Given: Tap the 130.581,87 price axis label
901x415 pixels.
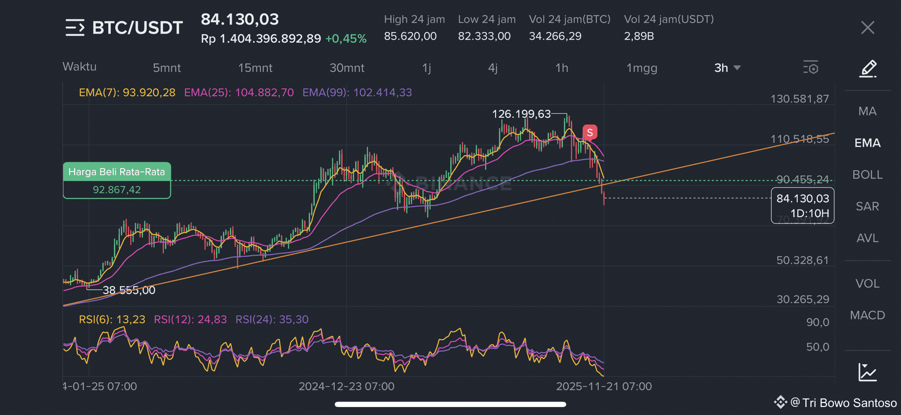Looking at the screenshot, I should [x=800, y=99].
